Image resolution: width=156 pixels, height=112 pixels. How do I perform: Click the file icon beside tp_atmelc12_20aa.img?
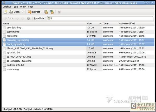(x=4, y=61)
